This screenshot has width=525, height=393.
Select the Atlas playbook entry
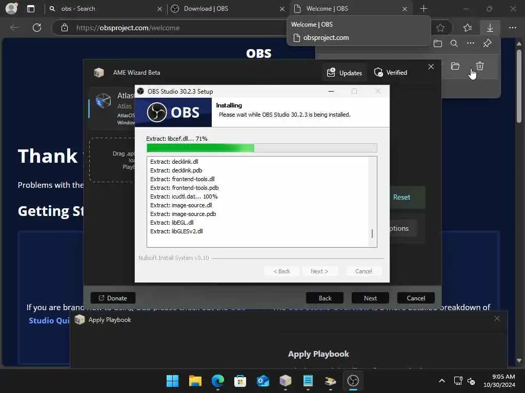(x=112, y=108)
